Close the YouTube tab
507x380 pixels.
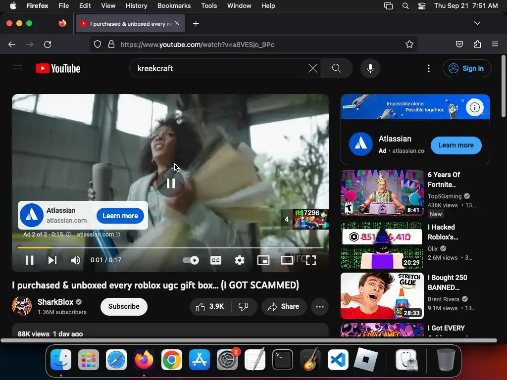[177, 23]
